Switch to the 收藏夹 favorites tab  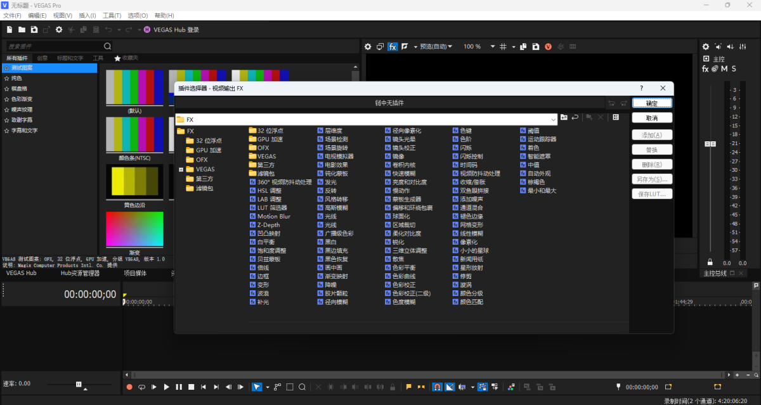click(x=126, y=58)
